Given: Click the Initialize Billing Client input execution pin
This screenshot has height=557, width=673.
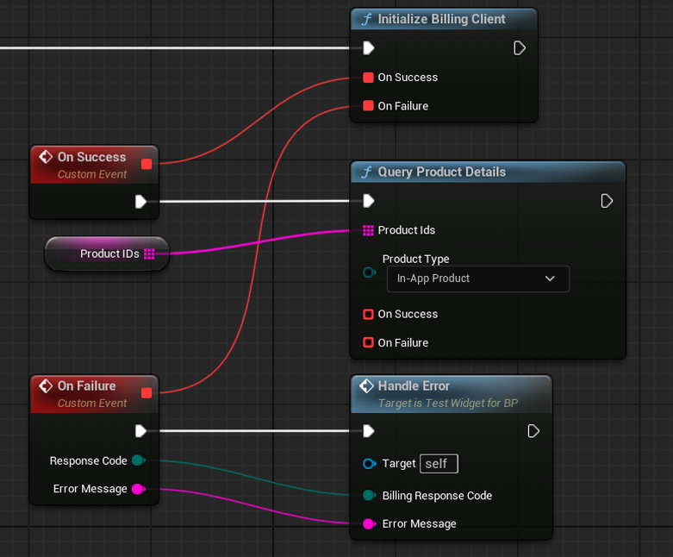Looking at the screenshot, I should [368, 48].
